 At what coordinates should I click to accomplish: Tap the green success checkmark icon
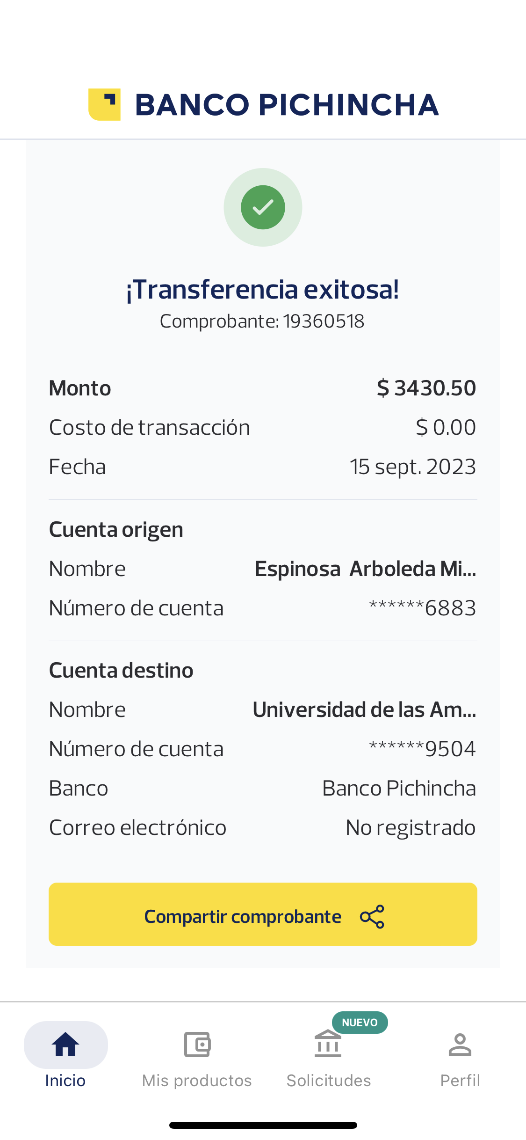pos(263,207)
